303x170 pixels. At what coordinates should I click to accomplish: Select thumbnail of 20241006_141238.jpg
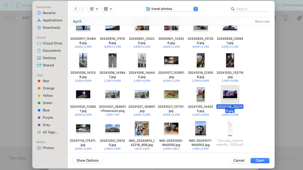click(x=83, y=60)
